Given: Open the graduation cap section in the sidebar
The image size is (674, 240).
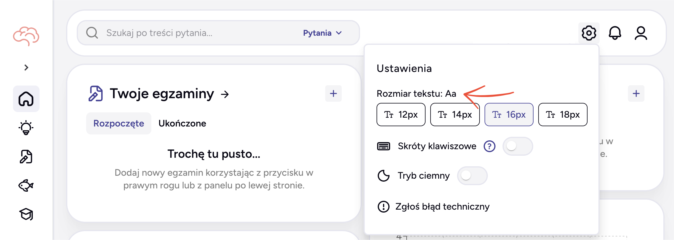Looking at the screenshot, I should pyautogui.click(x=26, y=214).
